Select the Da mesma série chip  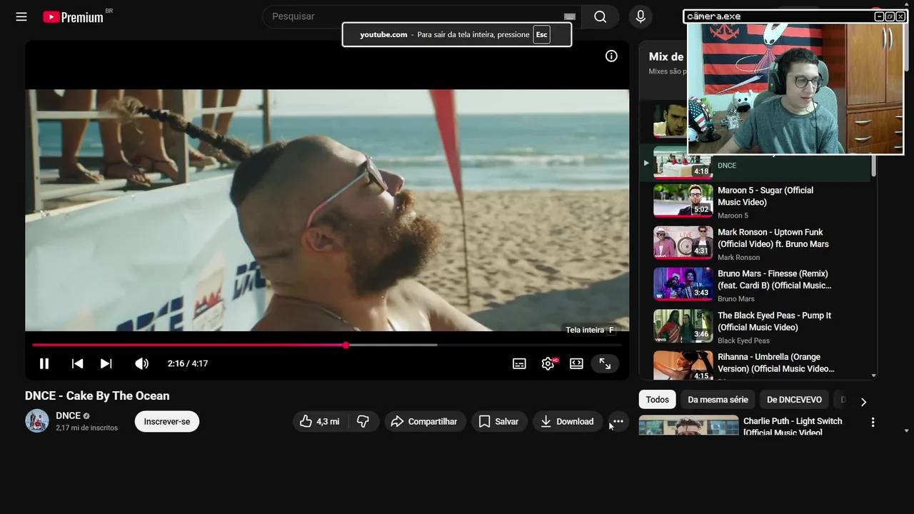718,400
